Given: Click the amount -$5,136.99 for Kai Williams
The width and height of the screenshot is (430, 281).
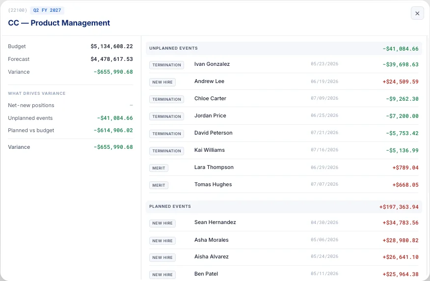Looking at the screenshot, I should click(403, 150).
